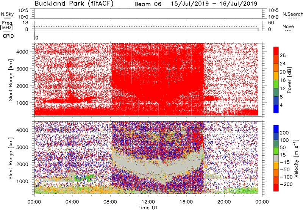Click the '04:00' time axis label
Image resolution: width=303 pixels, height=210 pixels.
(72, 202)
